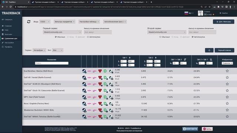The image size is (237, 133).
Task: Favorite the Dual Berettas Manna star
Action: pyautogui.click(x=227, y=71)
